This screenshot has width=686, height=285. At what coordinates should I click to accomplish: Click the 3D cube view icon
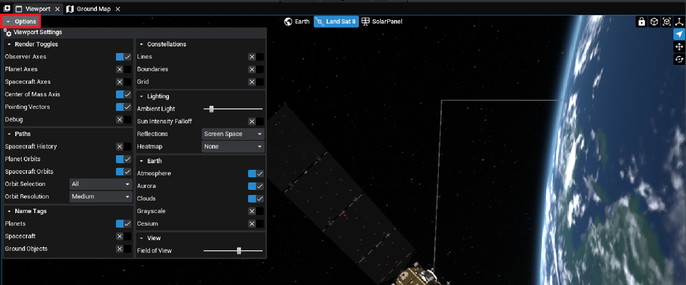point(654,22)
